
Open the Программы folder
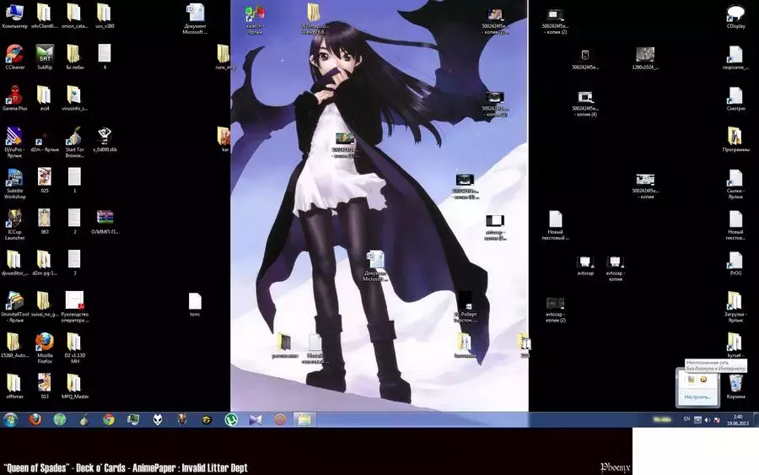pos(735,139)
